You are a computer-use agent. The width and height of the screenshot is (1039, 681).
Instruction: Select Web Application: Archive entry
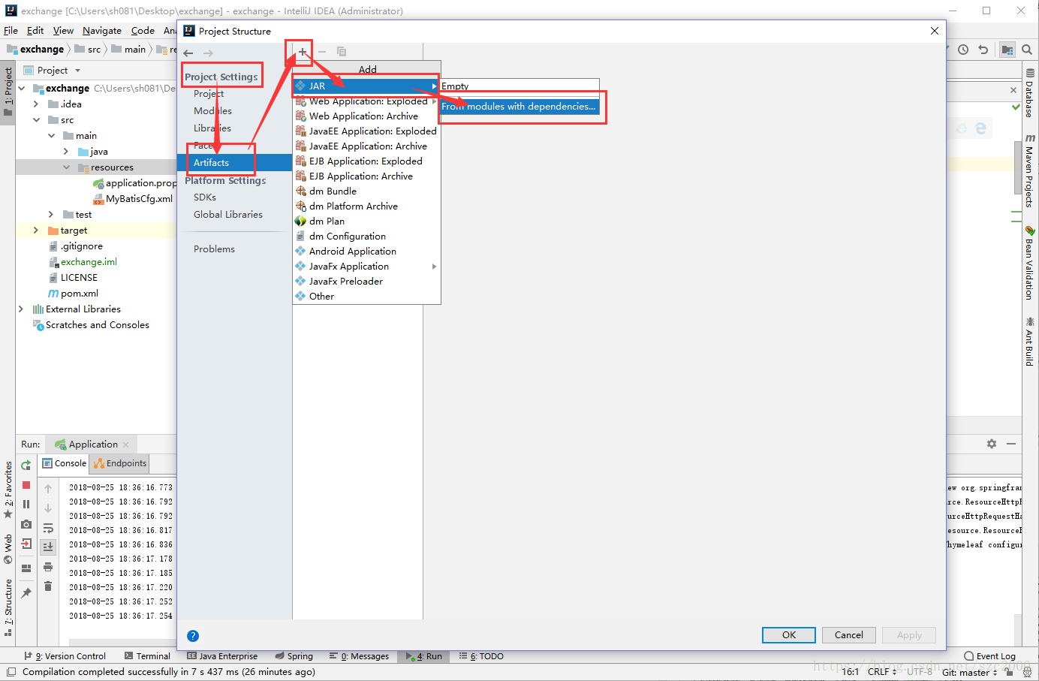pos(366,116)
